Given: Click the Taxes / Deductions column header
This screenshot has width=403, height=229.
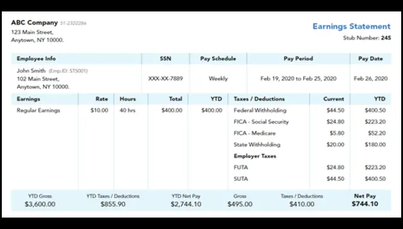Looking at the screenshot, I should (259, 99).
